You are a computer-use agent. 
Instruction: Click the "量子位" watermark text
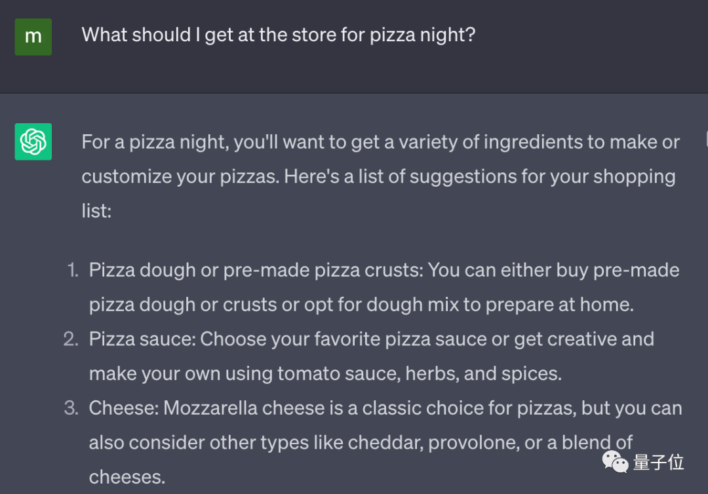(x=658, y=463)
